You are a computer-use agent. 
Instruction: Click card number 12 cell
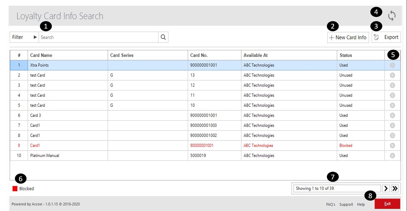(215, 85)
